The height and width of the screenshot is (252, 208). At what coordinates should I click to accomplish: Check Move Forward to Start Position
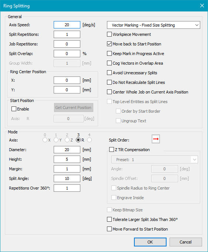(109, 229)
